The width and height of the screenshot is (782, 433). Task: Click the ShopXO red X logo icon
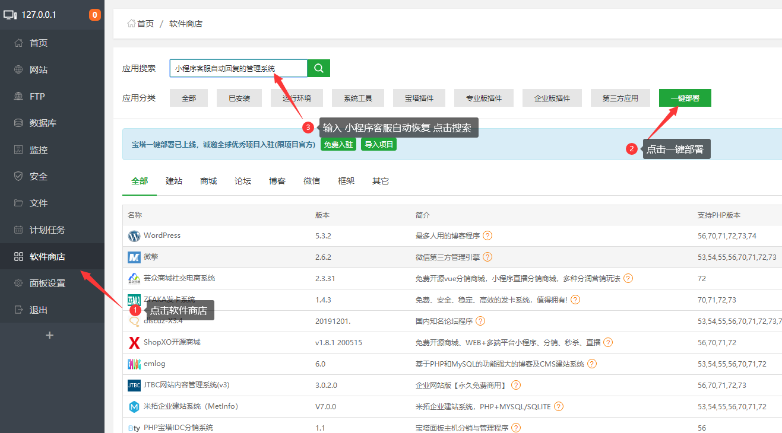(x=134, y=343)
